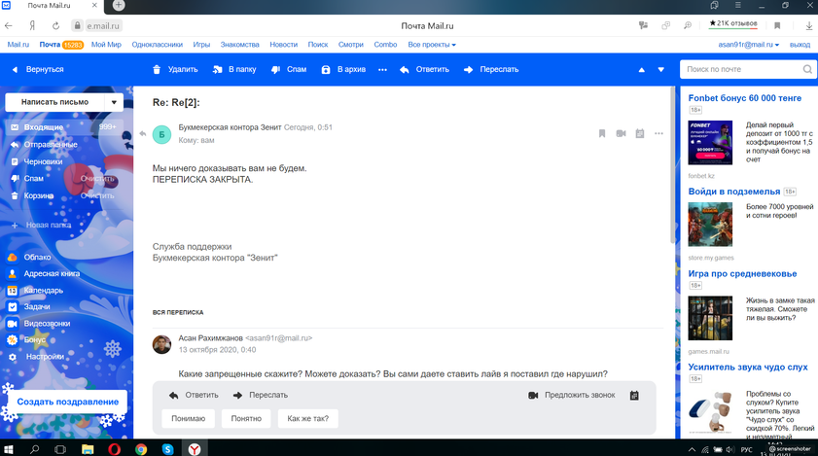Open Новости in top navigation
Viewport: 818px width, 456px height.
(x=283, y=45)
